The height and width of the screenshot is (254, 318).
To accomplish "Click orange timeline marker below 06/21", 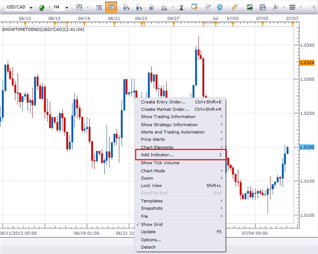I will coord(114,24).
